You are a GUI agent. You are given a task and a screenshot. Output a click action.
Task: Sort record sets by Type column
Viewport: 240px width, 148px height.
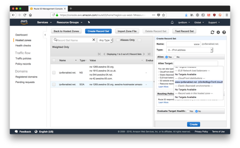[83, 61]
